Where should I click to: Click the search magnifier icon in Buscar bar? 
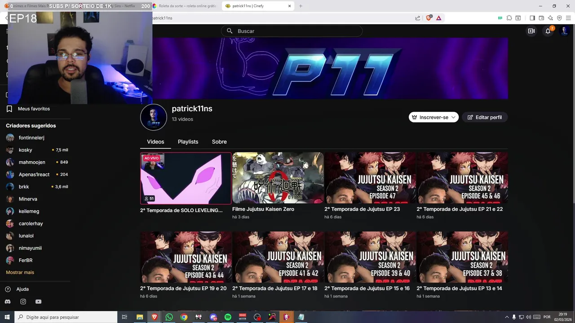pyautogui.click(x=230, y=31)
